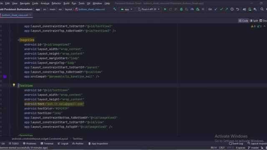Open the SDK Manager icon
The image size is (267, 150).
pyautogui.click(x=255, y=9)
